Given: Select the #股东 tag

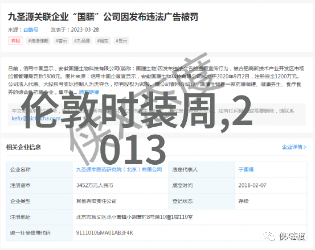Looking at the screenshot, I should point(103,41).
